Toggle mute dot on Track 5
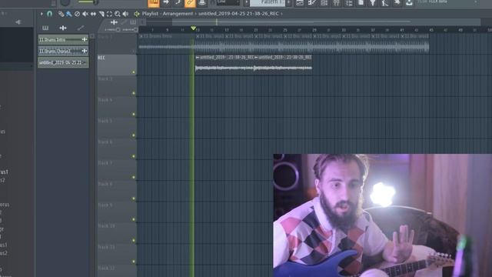The height and width of the screenshot is (277, 492). tap(134, 135)
